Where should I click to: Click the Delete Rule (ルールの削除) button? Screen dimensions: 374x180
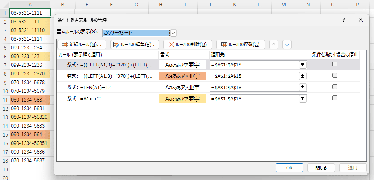click(188, 45)
